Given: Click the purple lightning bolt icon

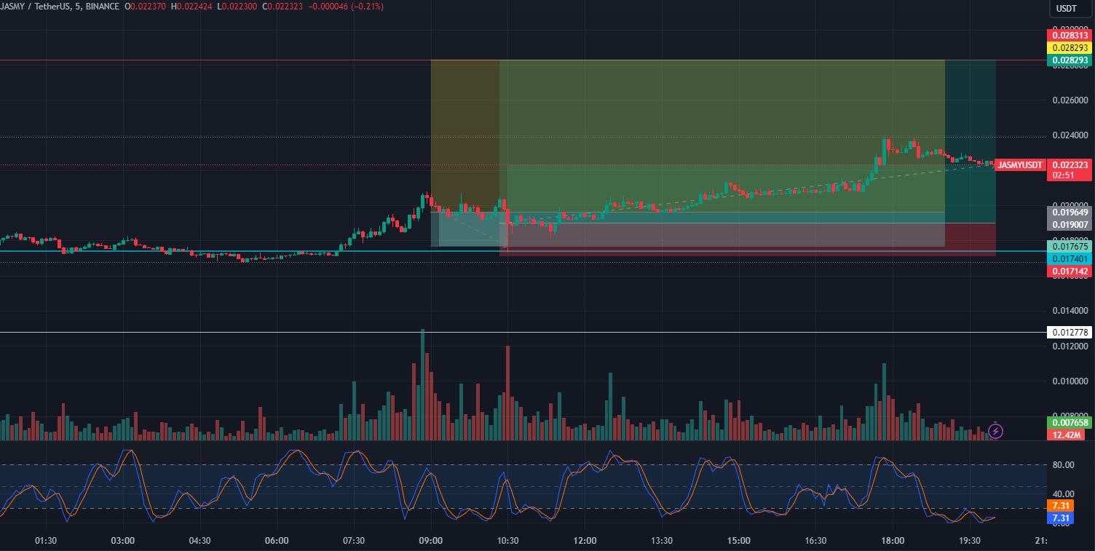Looking at the screenshot, I should pyautogui.click(x=997, y=430).
